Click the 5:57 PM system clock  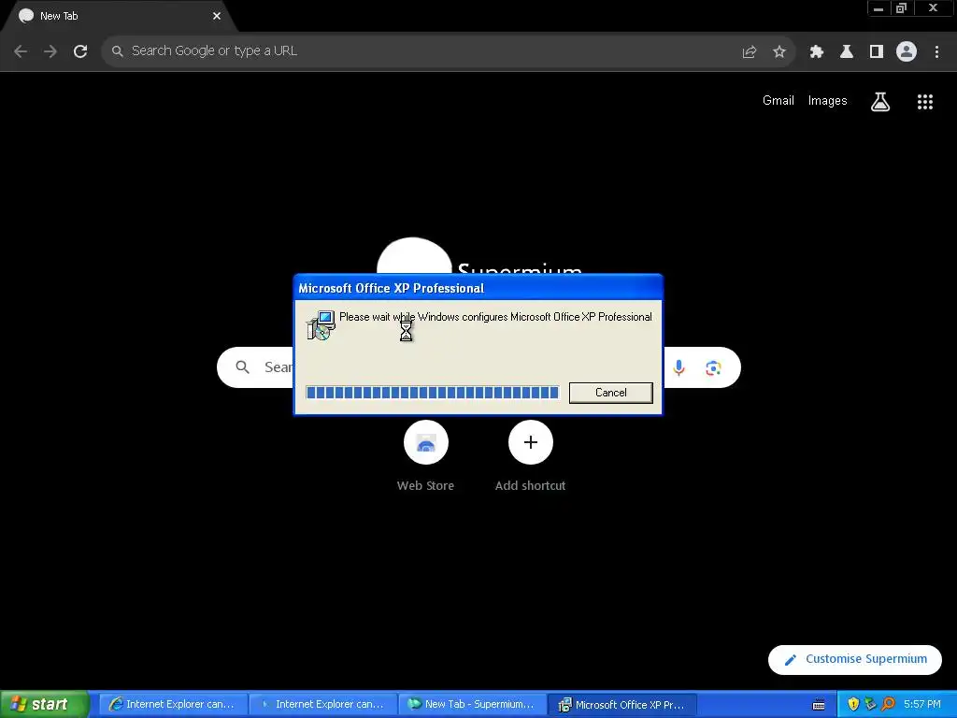coord(921,704)
